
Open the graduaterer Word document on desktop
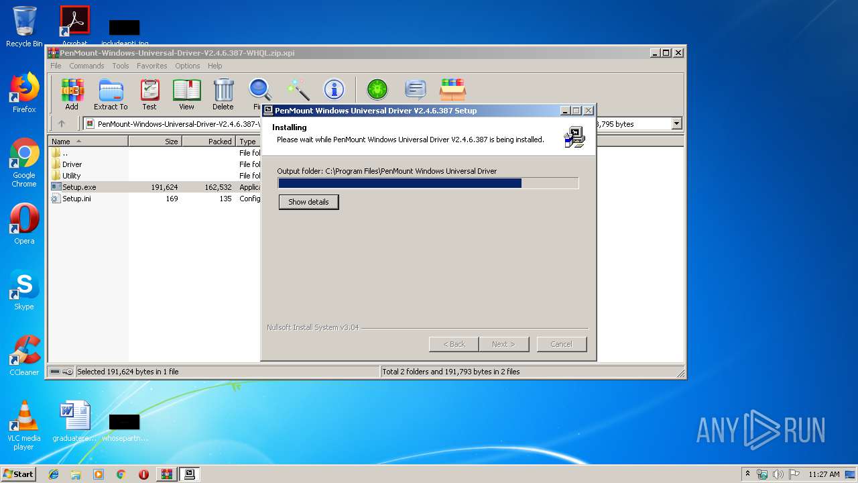(74, 421)
